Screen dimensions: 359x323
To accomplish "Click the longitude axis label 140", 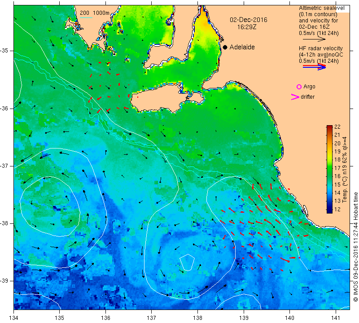I will pyautogui.click(x=289, y=318).
